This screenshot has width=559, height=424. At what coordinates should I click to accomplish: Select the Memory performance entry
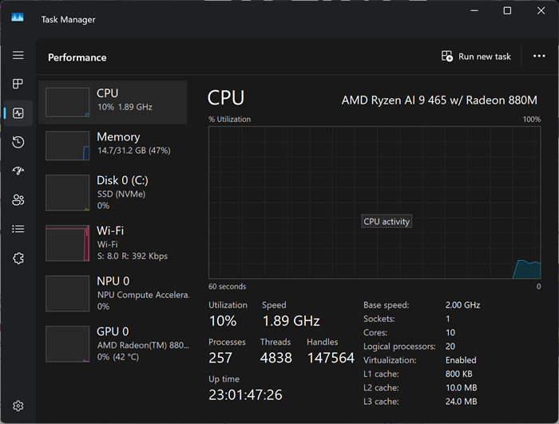click(x=113, y=146)
